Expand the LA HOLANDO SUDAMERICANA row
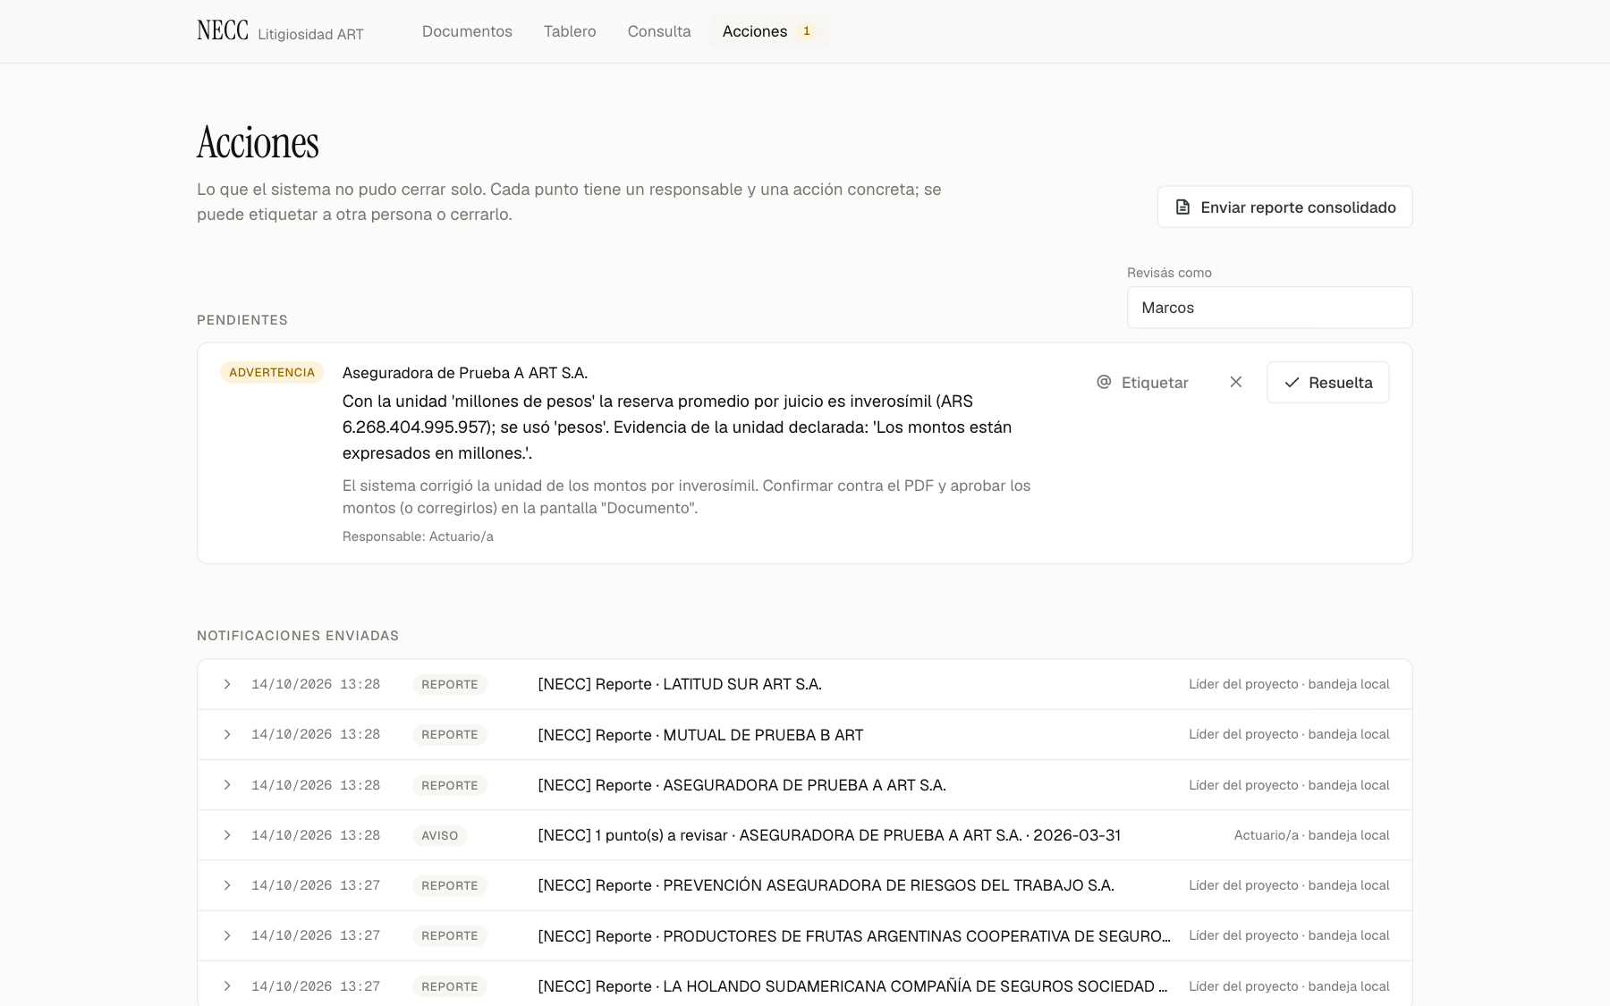The image size is (1610, 1006). pyautogui.click(x=805, y=985)
